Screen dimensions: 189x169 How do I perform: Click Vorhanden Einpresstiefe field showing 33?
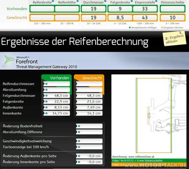145,9
